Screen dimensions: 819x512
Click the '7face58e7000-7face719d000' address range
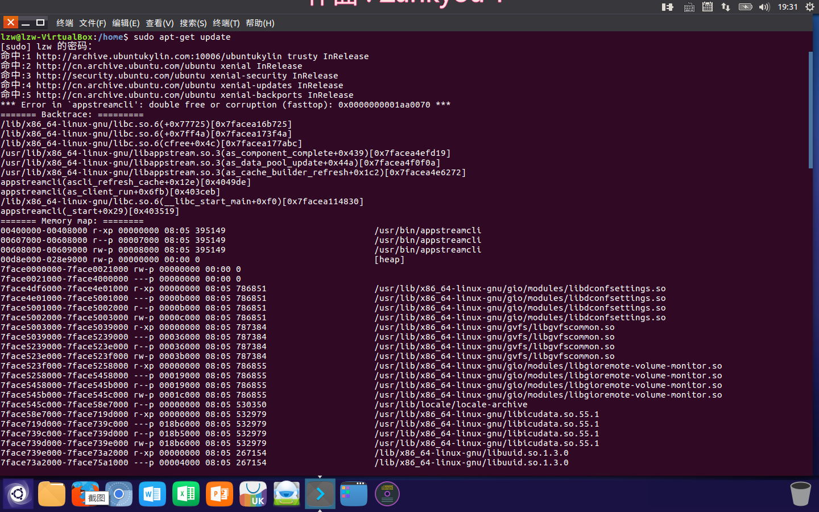click(64, 414)
